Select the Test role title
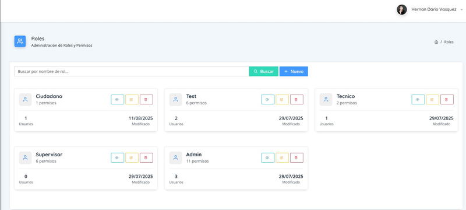466x210 pixels. (x=191, y=96)
